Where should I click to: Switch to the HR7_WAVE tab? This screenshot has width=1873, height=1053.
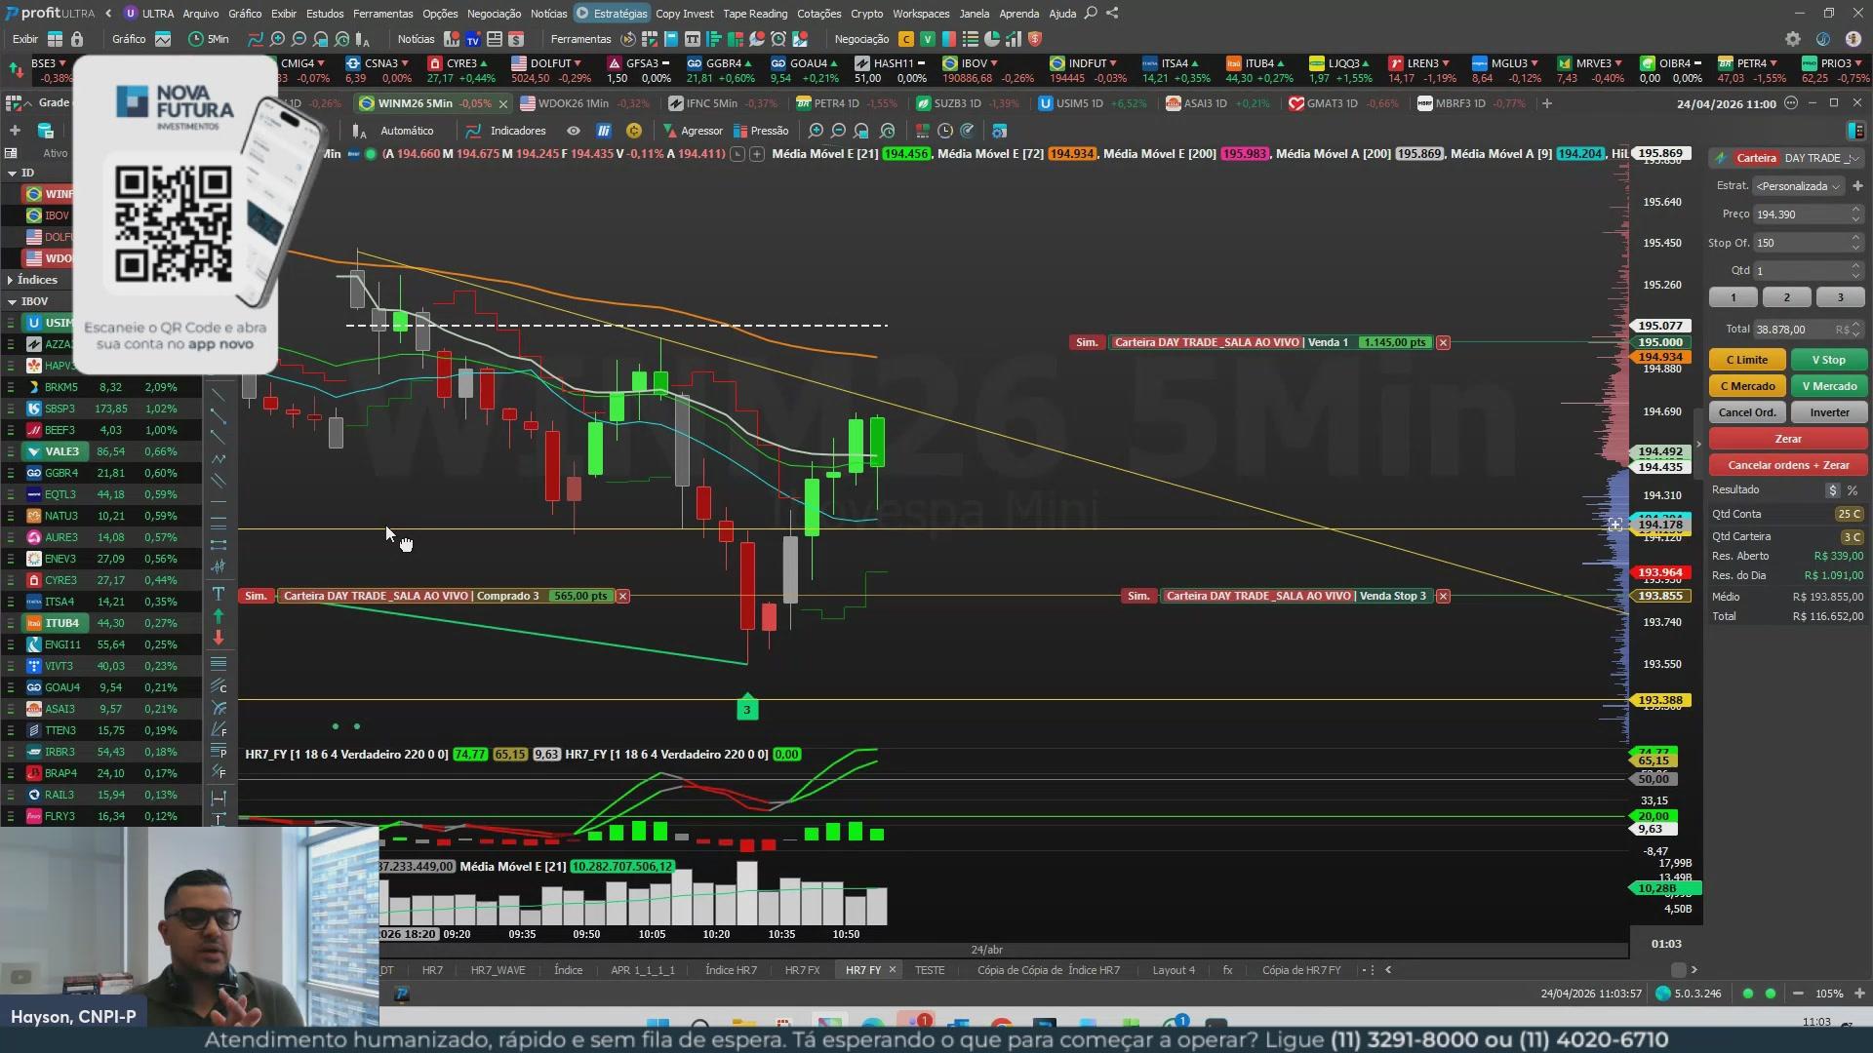click(498, 970)
